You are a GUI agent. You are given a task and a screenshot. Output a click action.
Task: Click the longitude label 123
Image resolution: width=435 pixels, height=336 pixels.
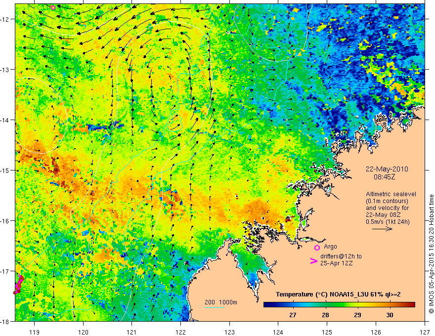229,332
